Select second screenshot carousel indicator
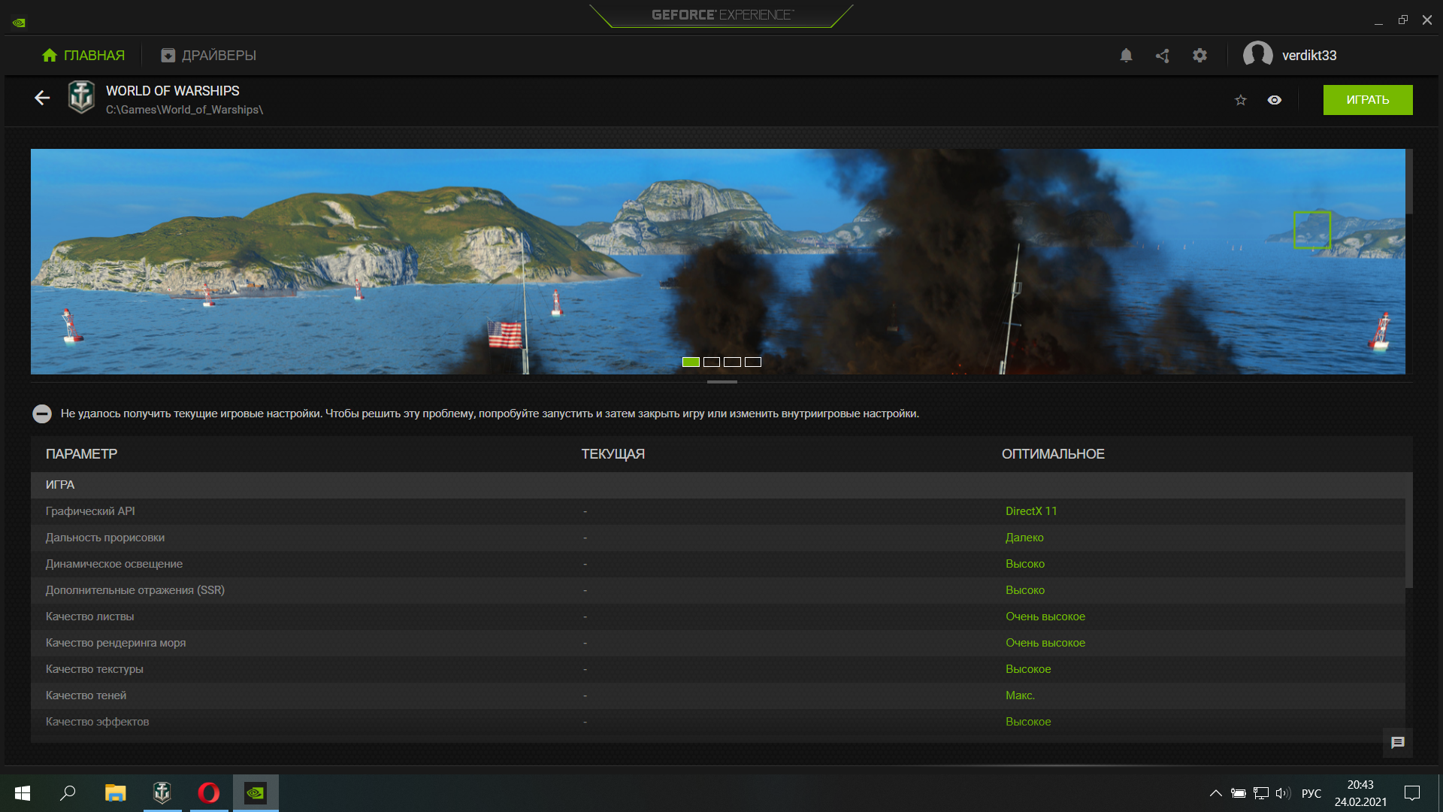 (712, 362)
